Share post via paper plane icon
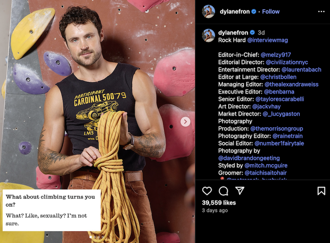This screenshot has height=243, width=330. [240, 191]
